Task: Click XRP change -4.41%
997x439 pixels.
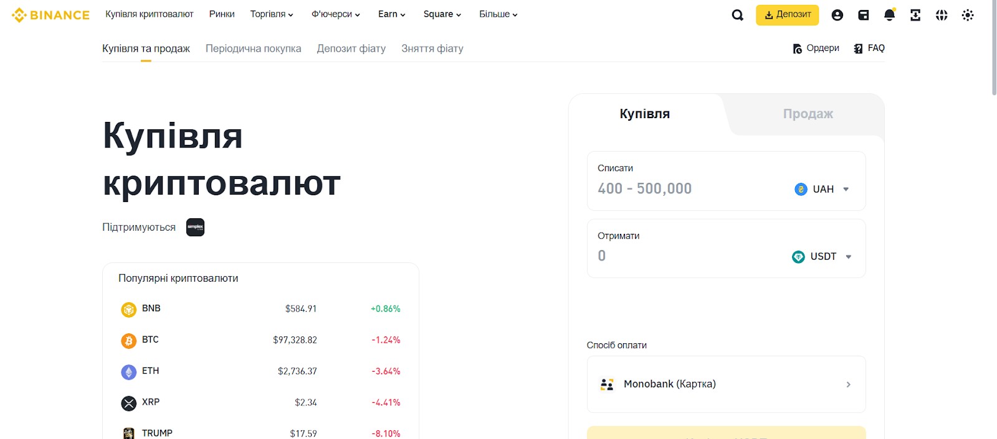Action: point(386,402)
